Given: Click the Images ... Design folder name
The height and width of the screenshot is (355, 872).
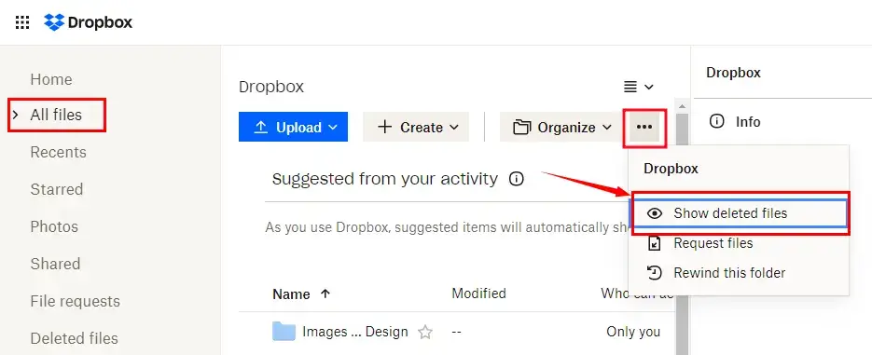Looking at the screenshot, I should (x=354, y=333).
